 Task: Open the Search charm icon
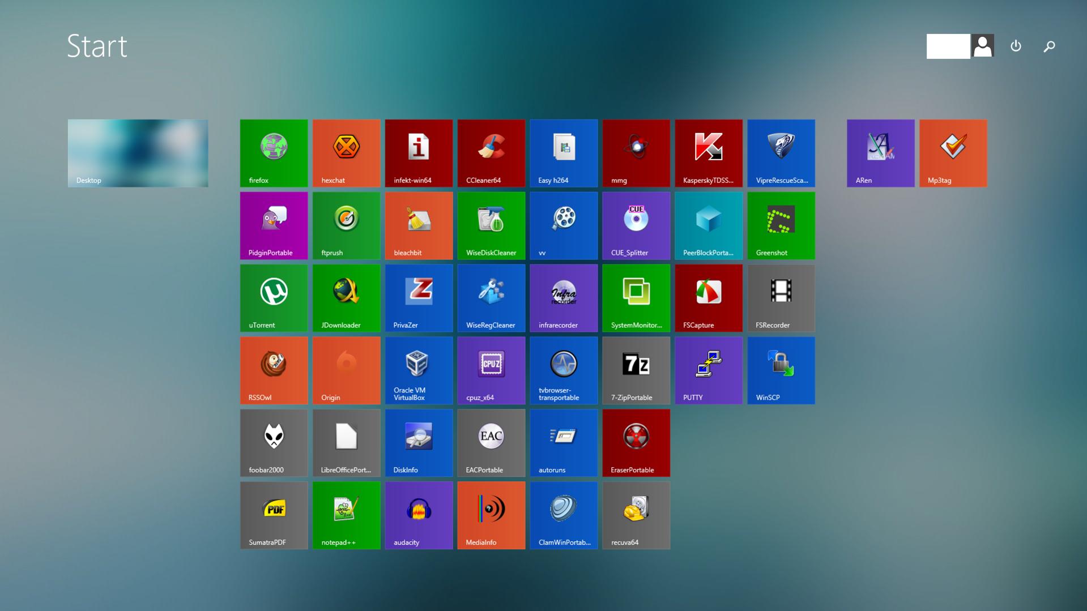tap(1049, 46)
